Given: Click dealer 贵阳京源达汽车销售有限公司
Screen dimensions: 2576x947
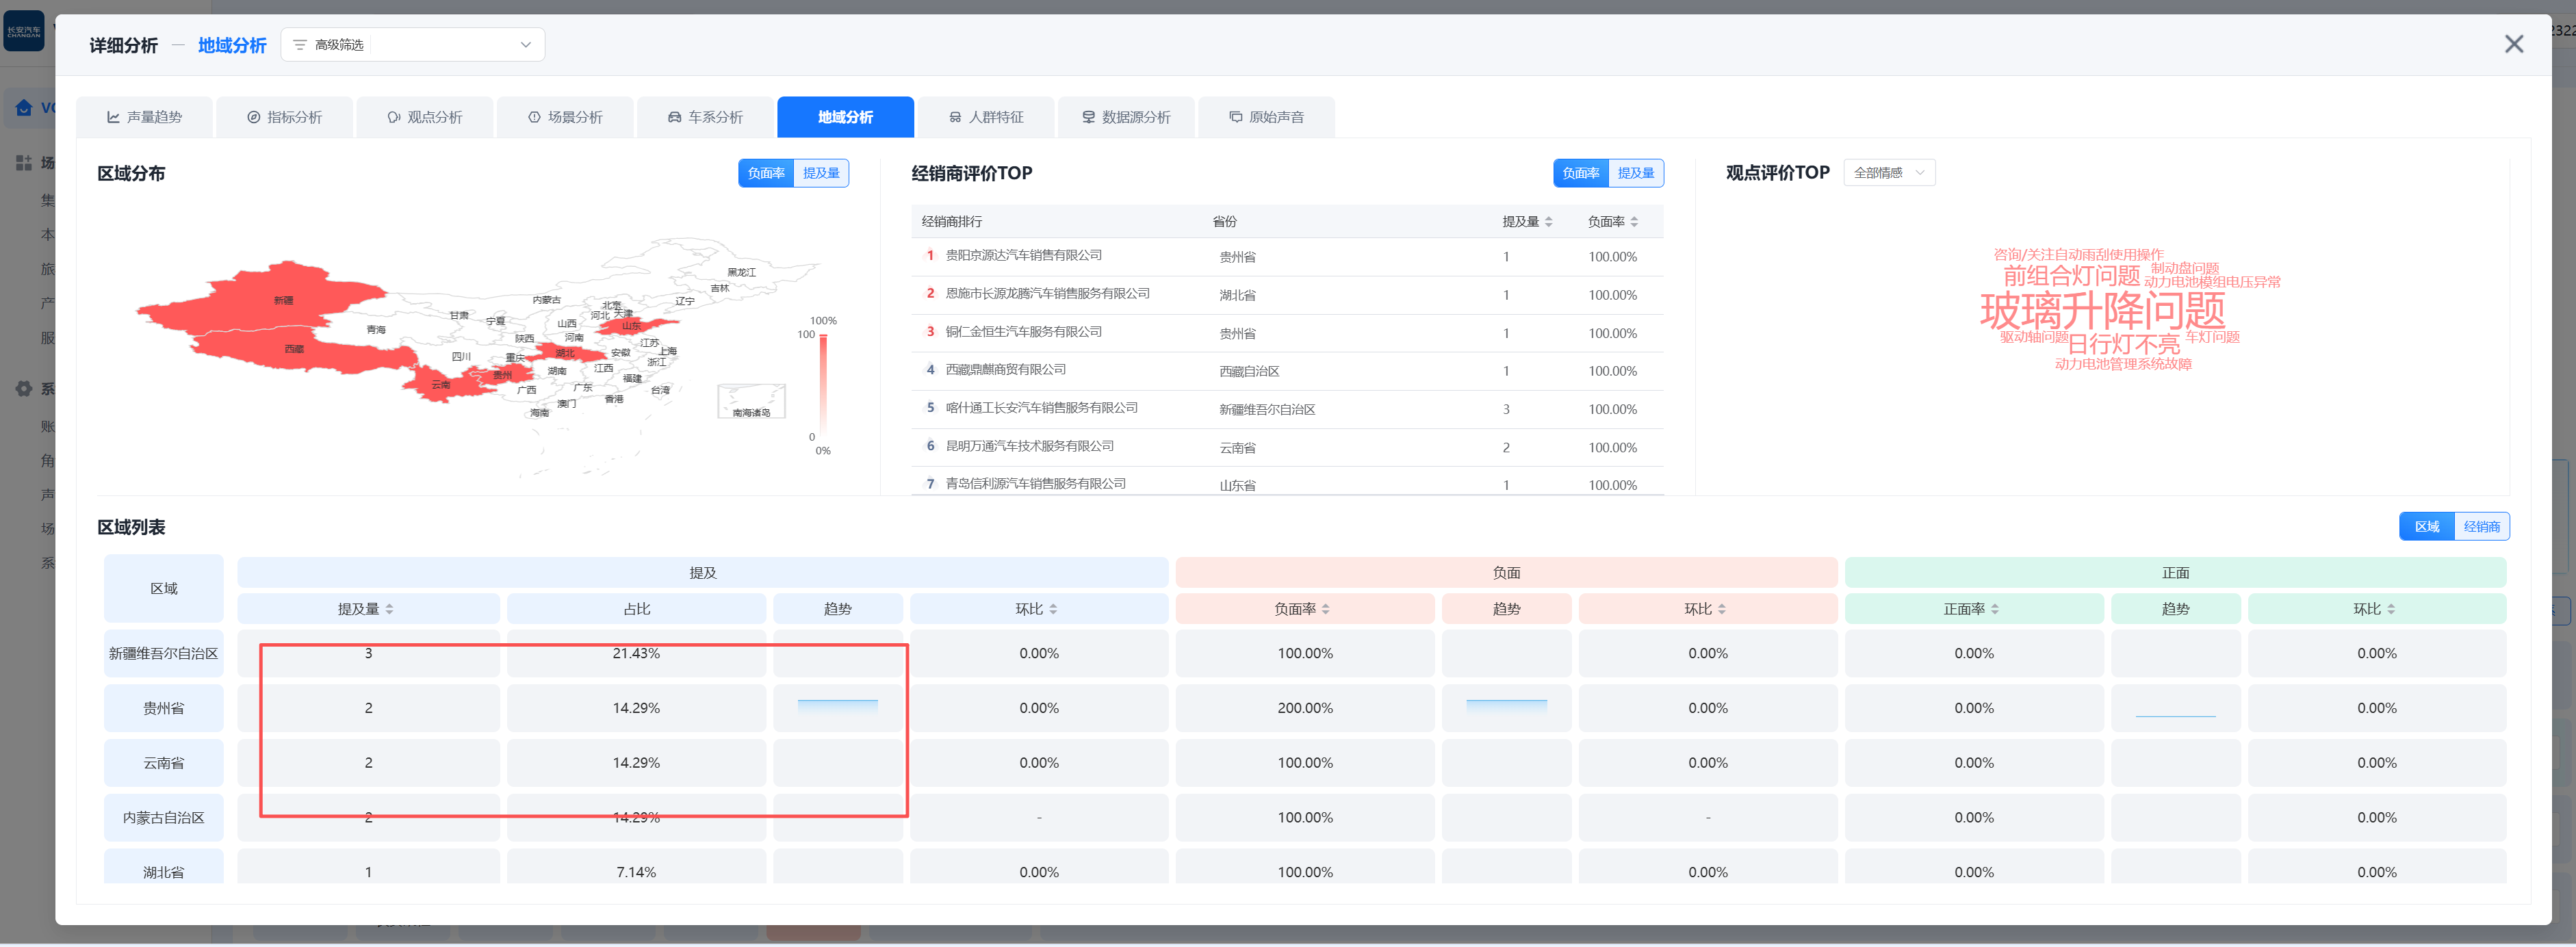Looking at the screenshot, I should pos(1023,255).
